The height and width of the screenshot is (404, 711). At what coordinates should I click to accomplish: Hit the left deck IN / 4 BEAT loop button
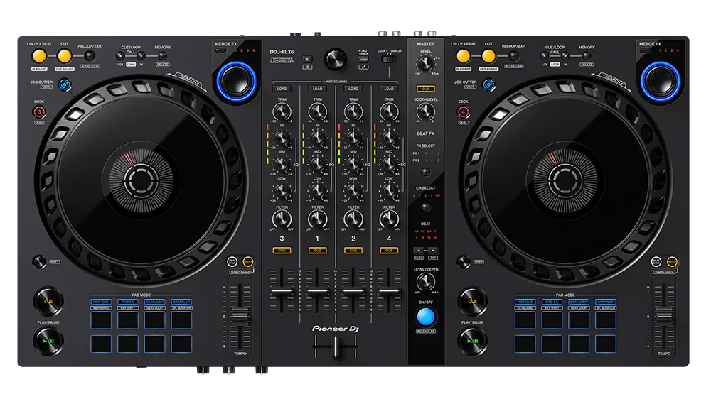[39, 56]
